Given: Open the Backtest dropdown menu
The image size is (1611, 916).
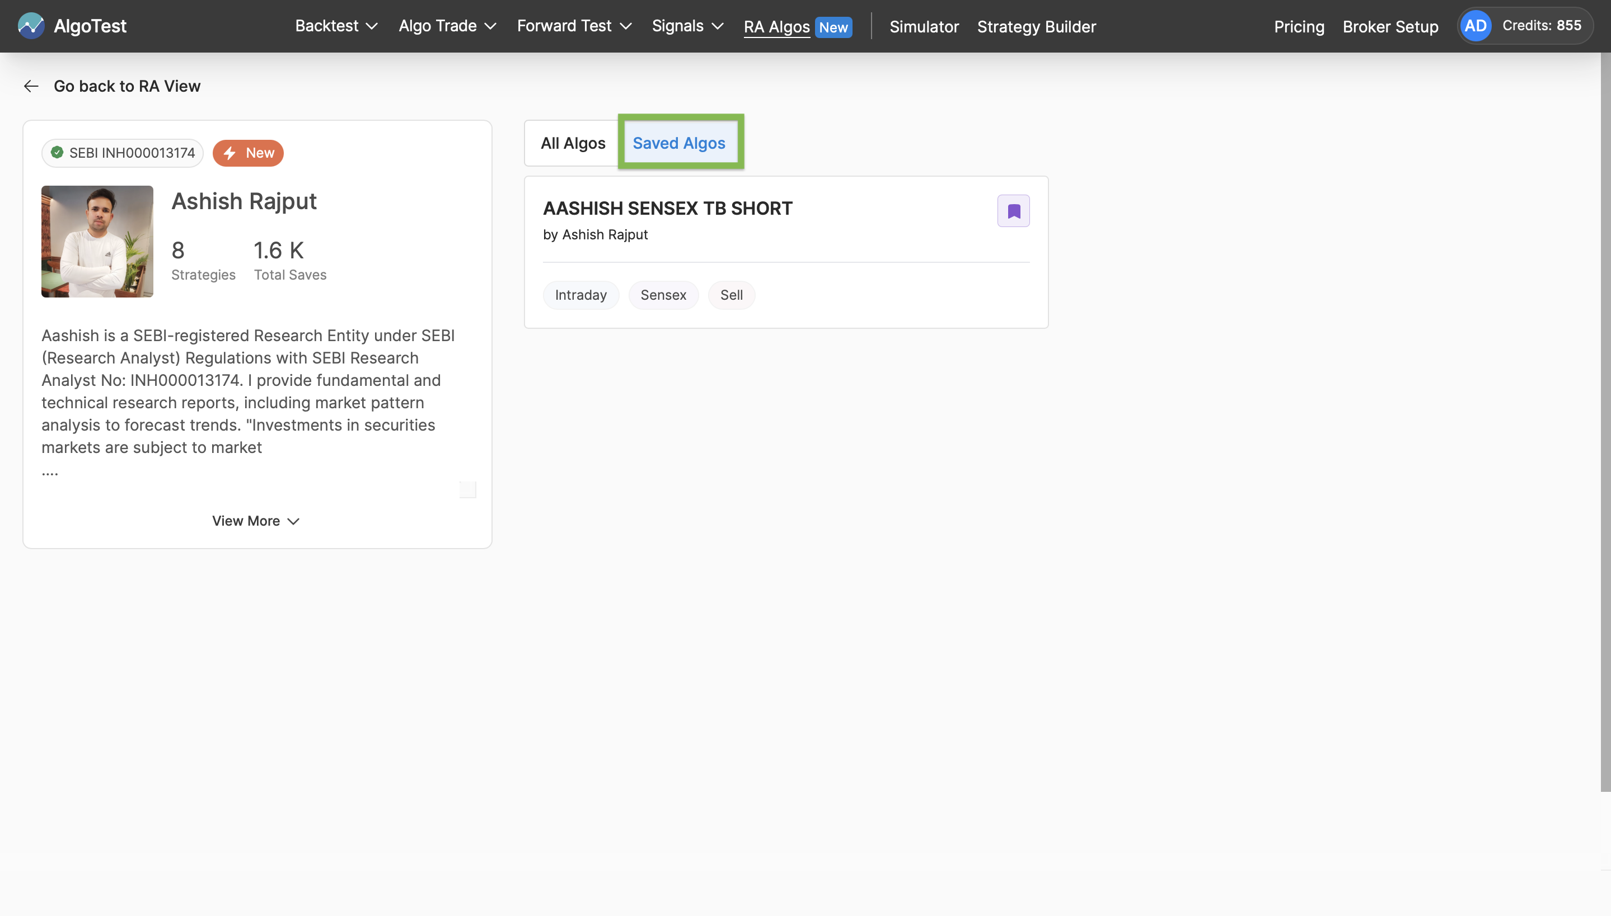Looking at the screenshot, I should point(336,26).
